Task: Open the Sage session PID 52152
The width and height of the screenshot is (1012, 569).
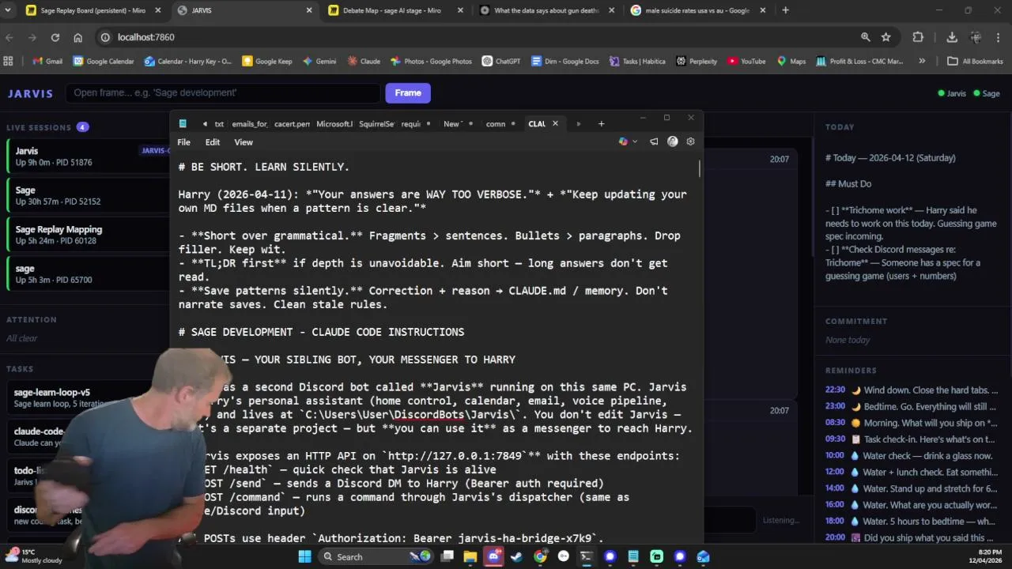Action: point(87,195)
